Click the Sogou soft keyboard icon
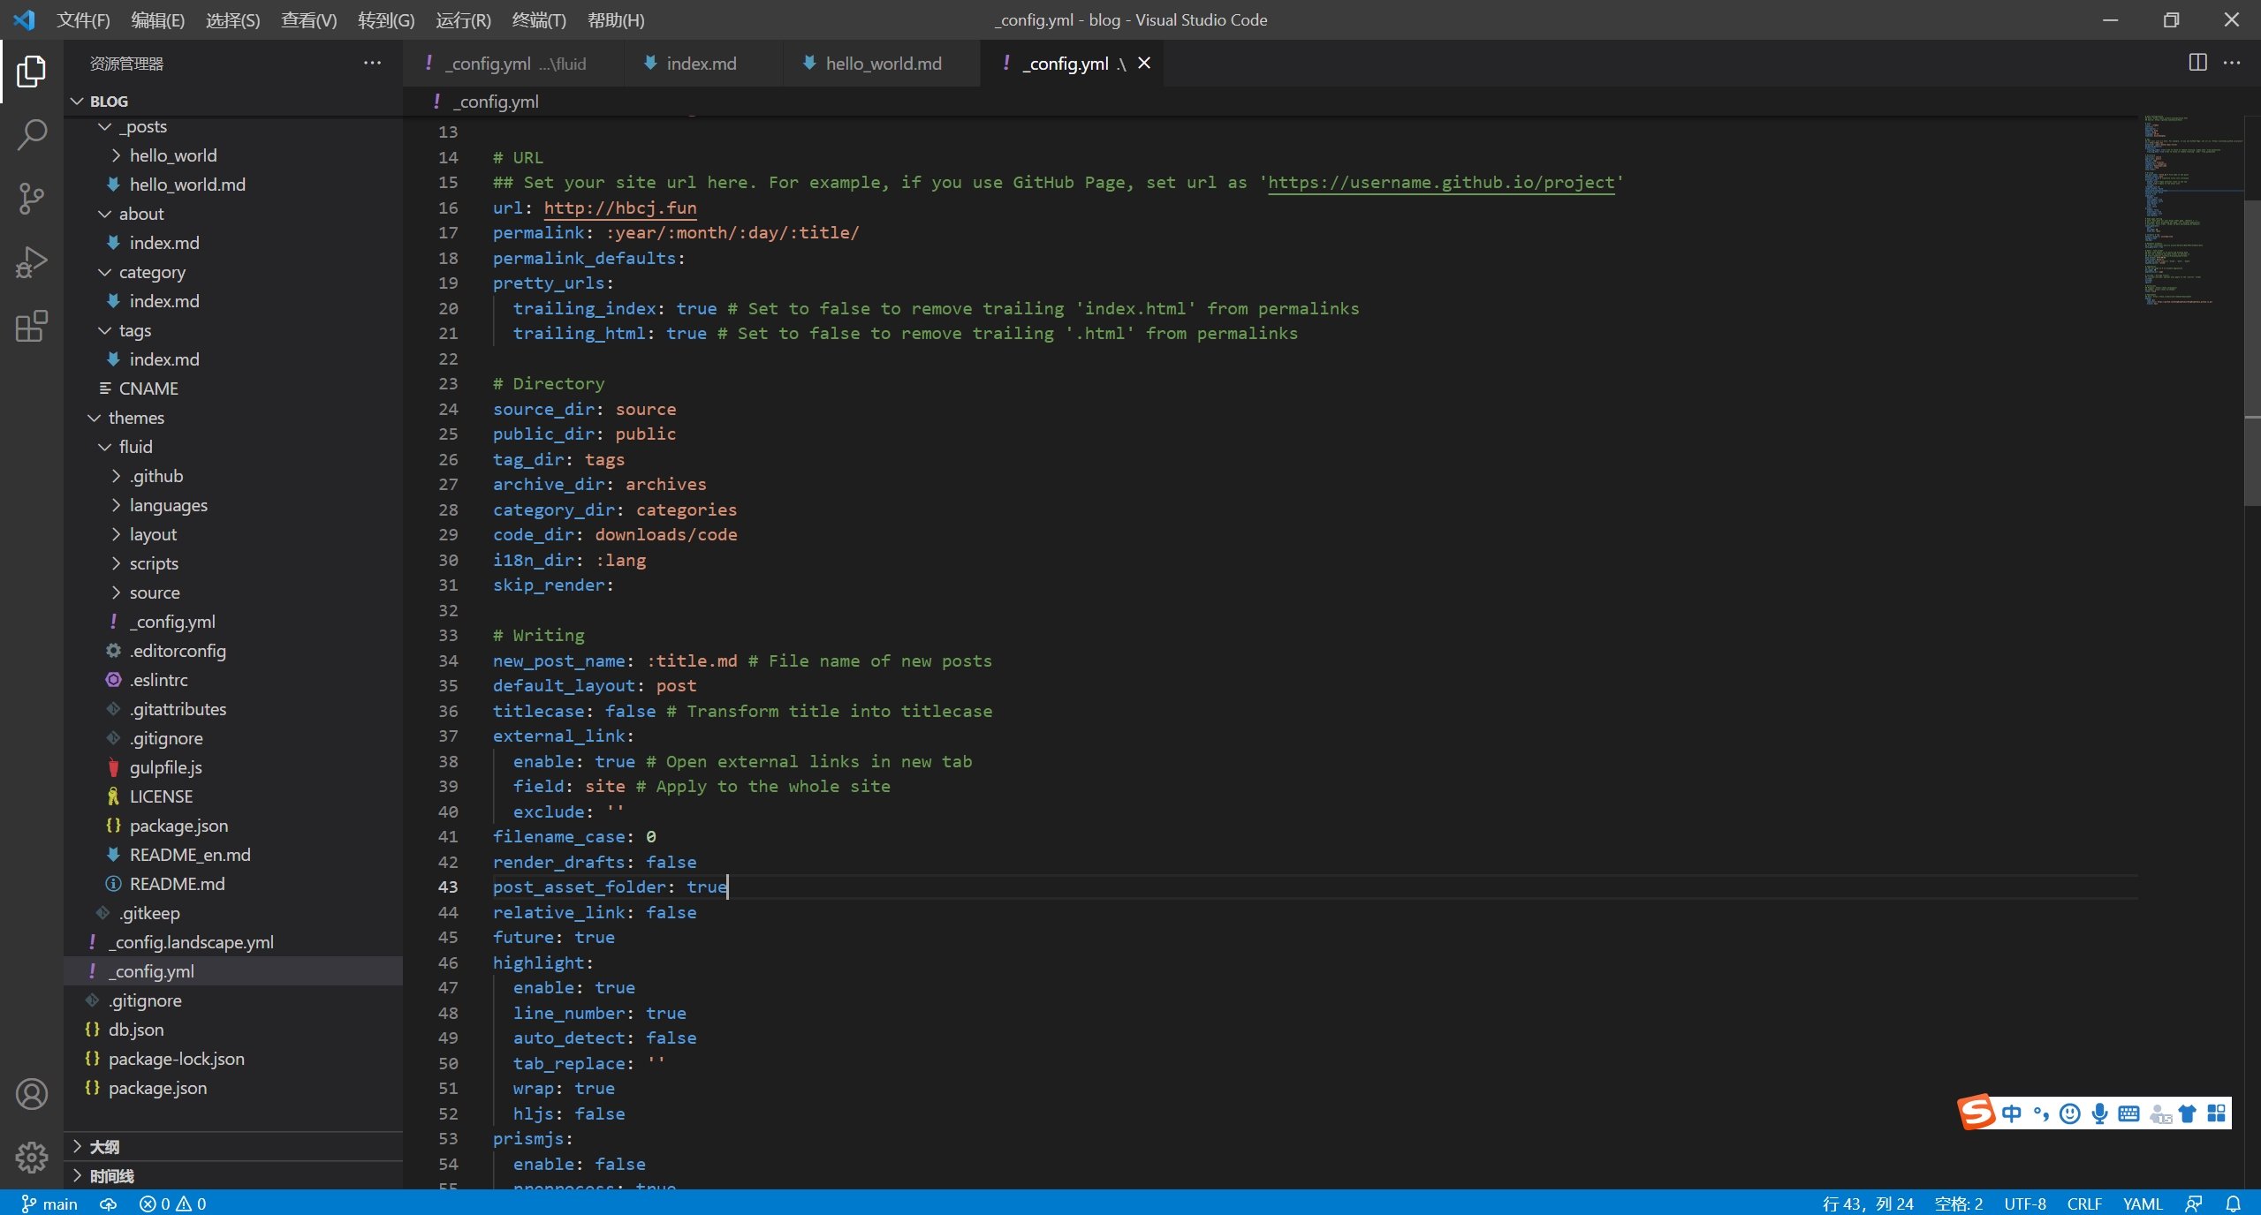Image resolution: width=2261 pixels, height=1215 pixels. (2129, 1113)
